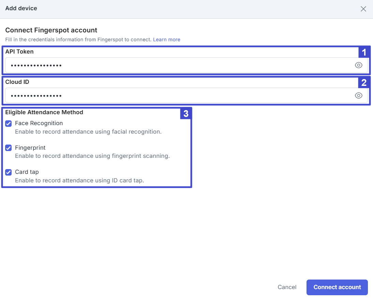Viewport: 373px width, 300px height.
Task: Show the Cloud ID using eye icon
Action: point(358,95)
